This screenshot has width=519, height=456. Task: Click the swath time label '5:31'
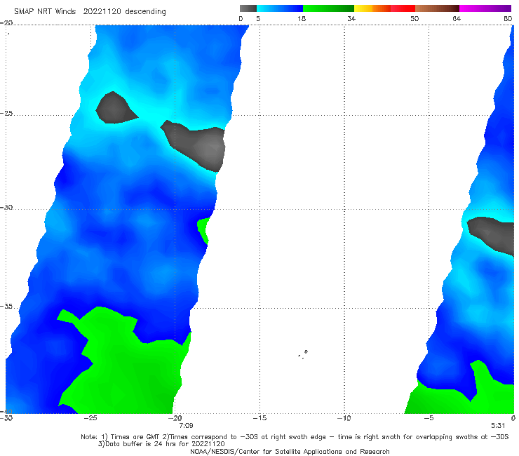tap(498, 426)
